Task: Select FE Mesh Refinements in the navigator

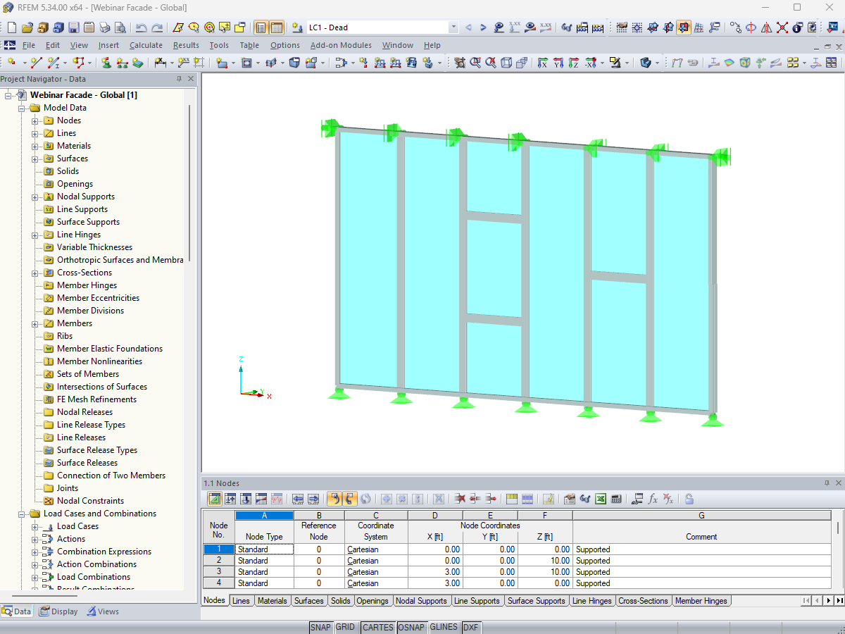Action: (x=96, y=399)
